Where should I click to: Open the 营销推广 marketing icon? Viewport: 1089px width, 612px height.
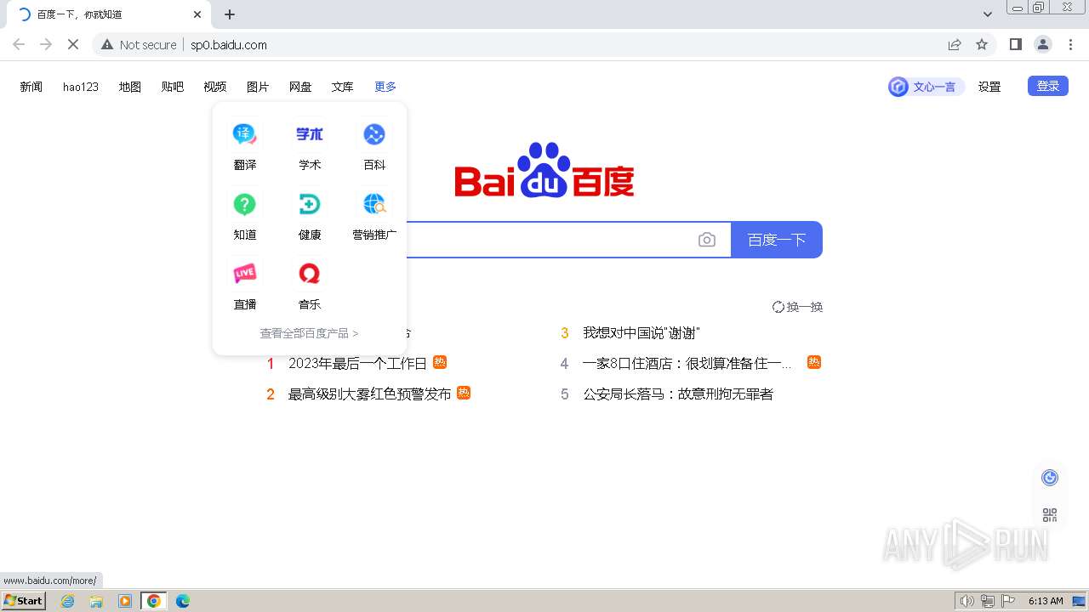374,204
